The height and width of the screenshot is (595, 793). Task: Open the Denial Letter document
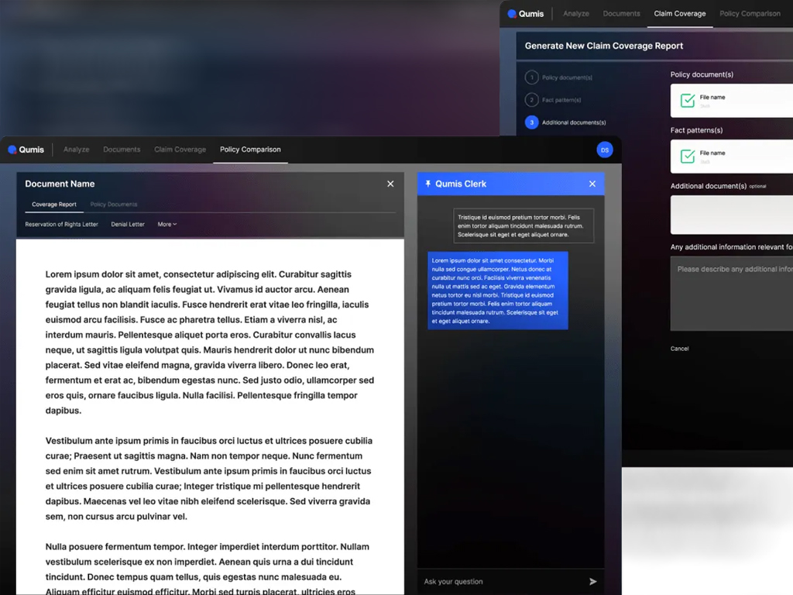pyautogui.click(x=128, y=225)
